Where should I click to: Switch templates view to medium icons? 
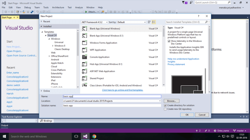(x=149, y=22)
